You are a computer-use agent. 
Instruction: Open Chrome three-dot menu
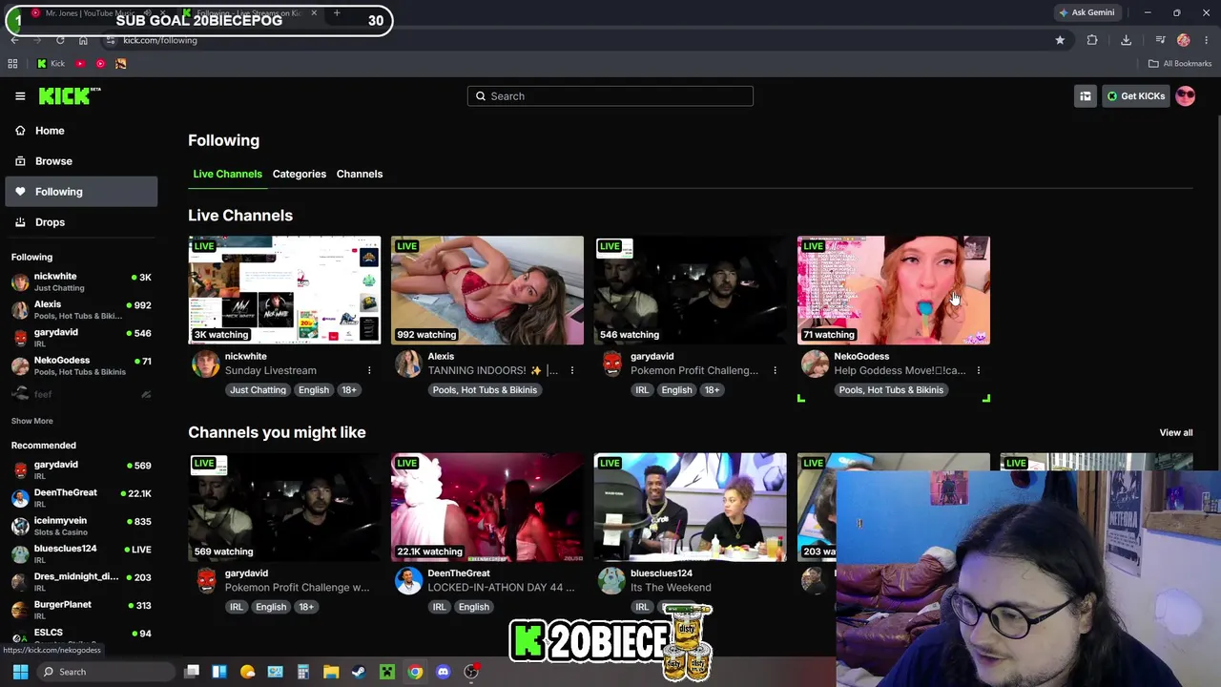coord(1207,40)
